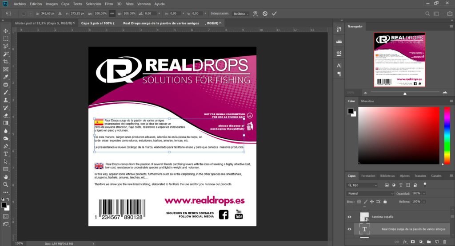Switch to the Canales tab
Viewport: 455px width, 246px height.
[x=436, y=176]
